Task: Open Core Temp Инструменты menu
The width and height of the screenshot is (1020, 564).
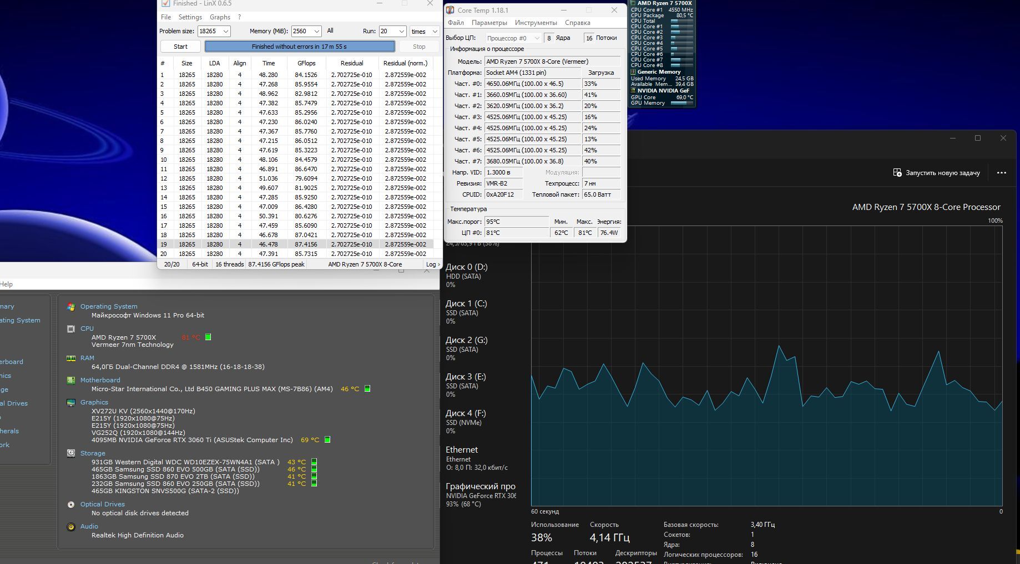Action: click(x=536, y=23)
